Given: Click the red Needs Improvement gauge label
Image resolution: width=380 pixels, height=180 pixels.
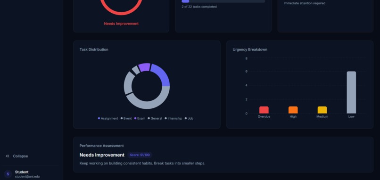Looking at the screenshot, I should pos(121,24).
